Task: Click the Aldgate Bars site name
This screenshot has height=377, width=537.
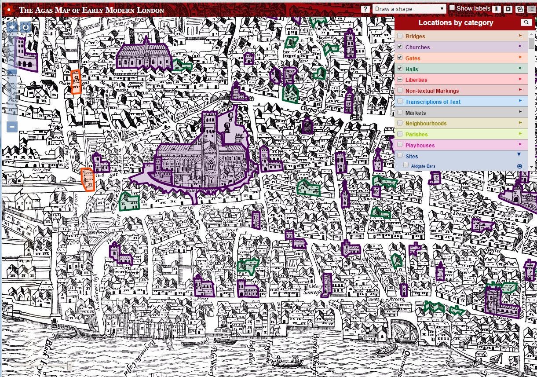Action: [423, 166]
